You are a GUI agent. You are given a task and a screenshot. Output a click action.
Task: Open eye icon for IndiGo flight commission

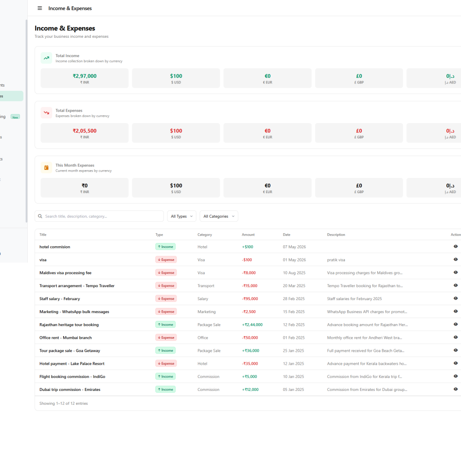[x=455, y=376]
